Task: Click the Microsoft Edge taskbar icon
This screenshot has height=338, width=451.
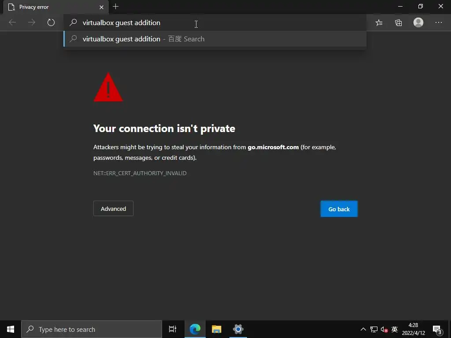Action: pyautogui.click(x=195, y=329)
